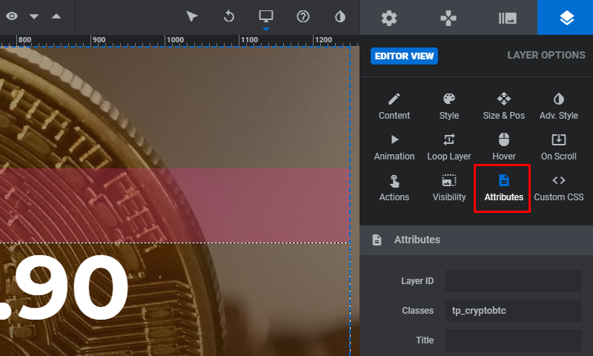Select the large .90 text layer
Image resolution: width=593 pixels, height=356 pixels.
64,289
